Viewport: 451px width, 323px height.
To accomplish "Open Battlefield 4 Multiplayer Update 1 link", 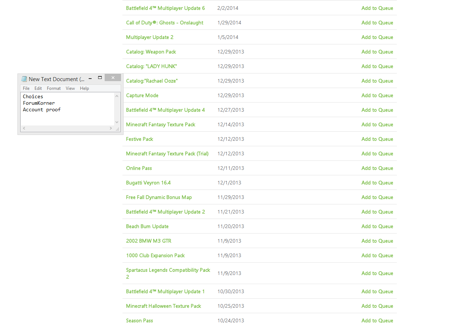I will 165,291.
